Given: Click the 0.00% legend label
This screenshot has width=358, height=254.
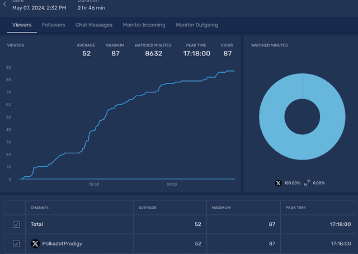Looking at the screenshot, I should click(x=319, y=183).
